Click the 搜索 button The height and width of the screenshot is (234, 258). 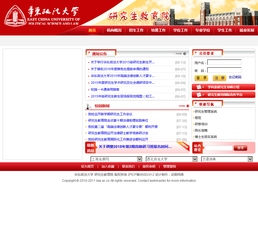tap(240, 148)
